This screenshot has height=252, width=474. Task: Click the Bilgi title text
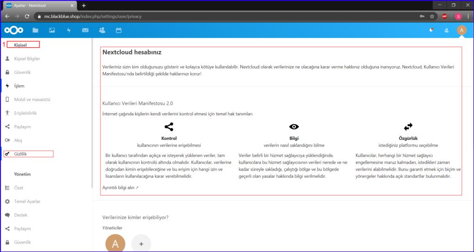294,138
